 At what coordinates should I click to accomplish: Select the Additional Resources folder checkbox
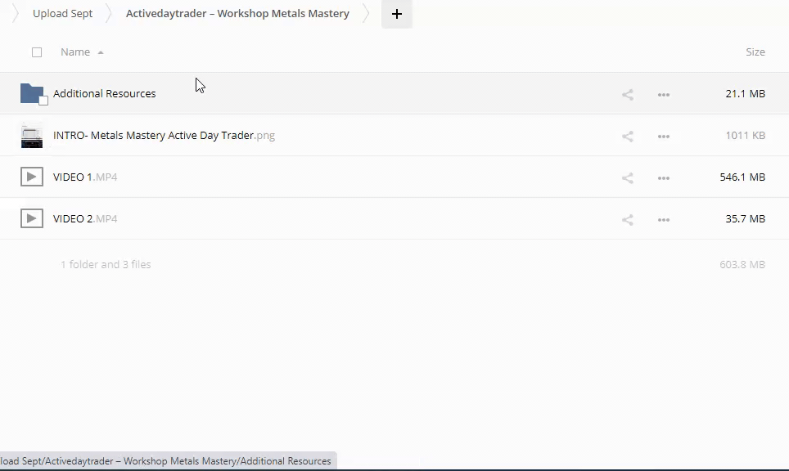click(x=43, y=101)
